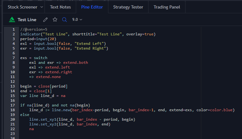This screenshot has width=242, height=139.
Task: Click line.new call on line 18
Action: pos(61,110)
